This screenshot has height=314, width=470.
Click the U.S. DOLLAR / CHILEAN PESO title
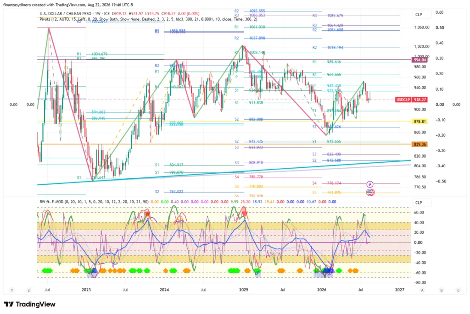[66, 13]
